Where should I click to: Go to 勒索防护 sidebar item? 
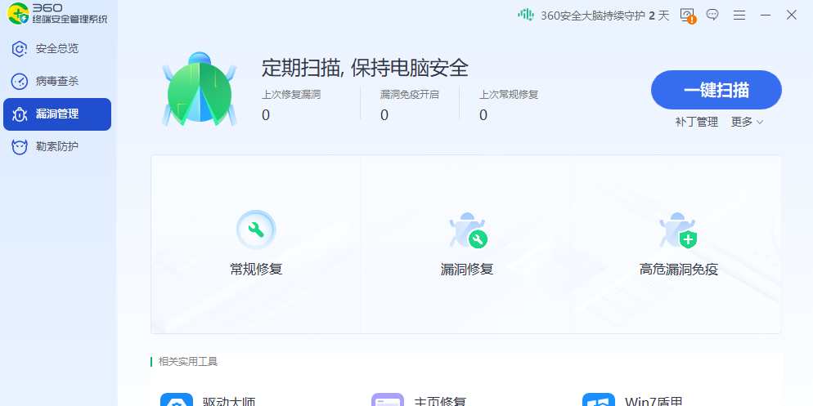pos(56,147)
